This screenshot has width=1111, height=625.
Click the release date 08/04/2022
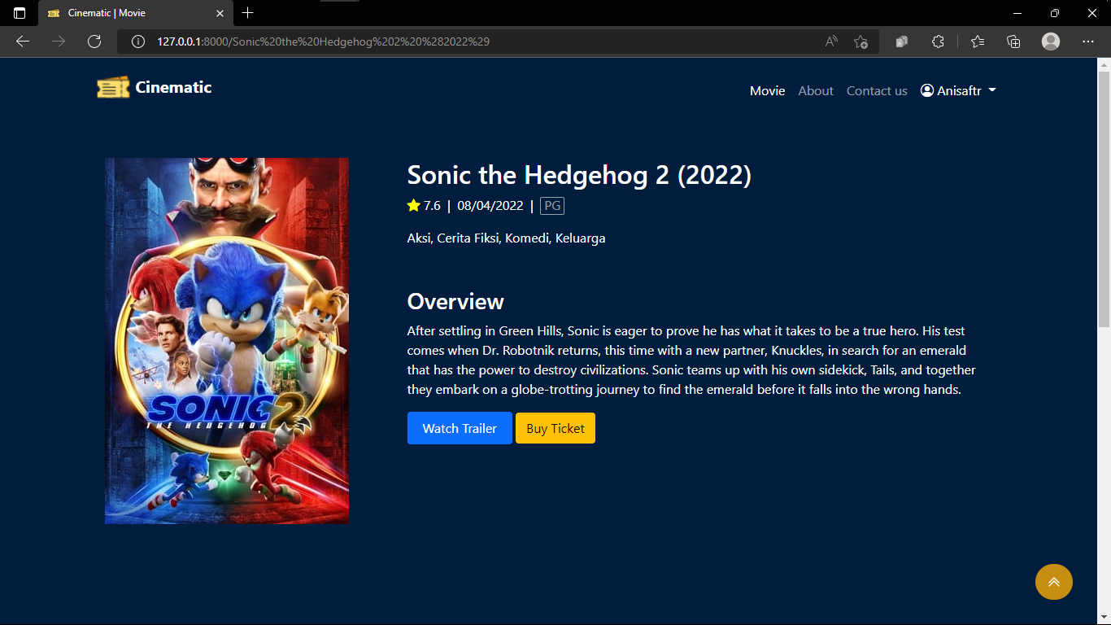(x=490, y=205)
